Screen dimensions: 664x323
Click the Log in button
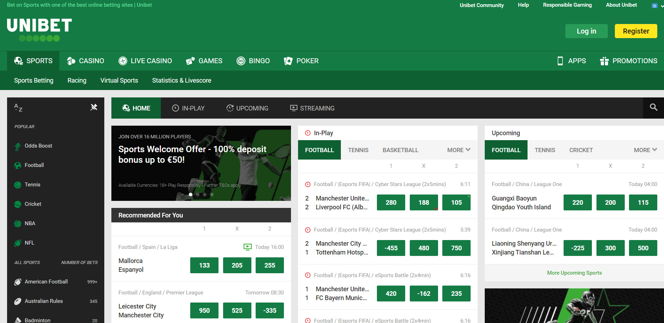586,31
